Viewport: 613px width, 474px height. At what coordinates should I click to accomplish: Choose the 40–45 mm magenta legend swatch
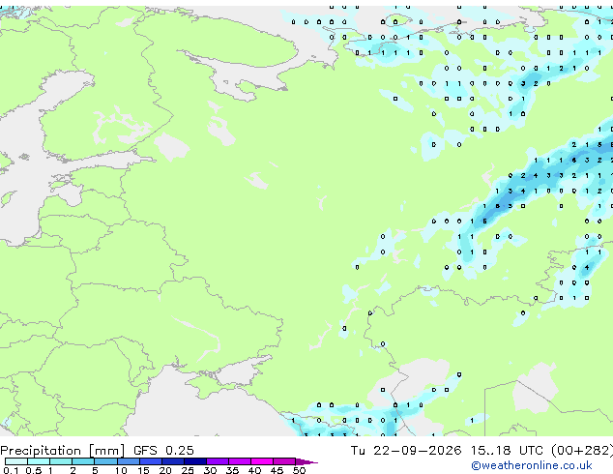tap(262, 461)
